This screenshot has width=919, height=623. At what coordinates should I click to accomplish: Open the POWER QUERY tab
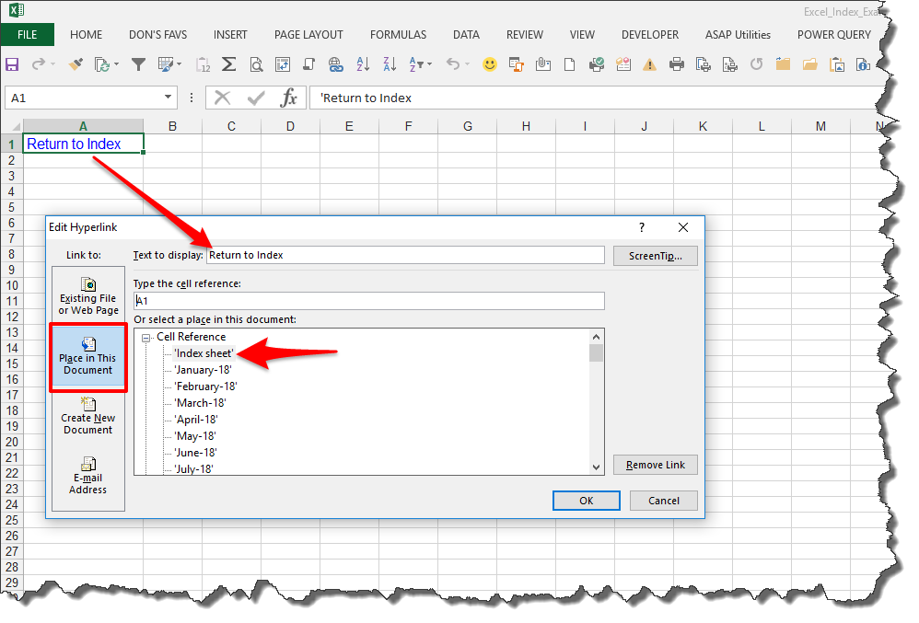click(833, 34)
